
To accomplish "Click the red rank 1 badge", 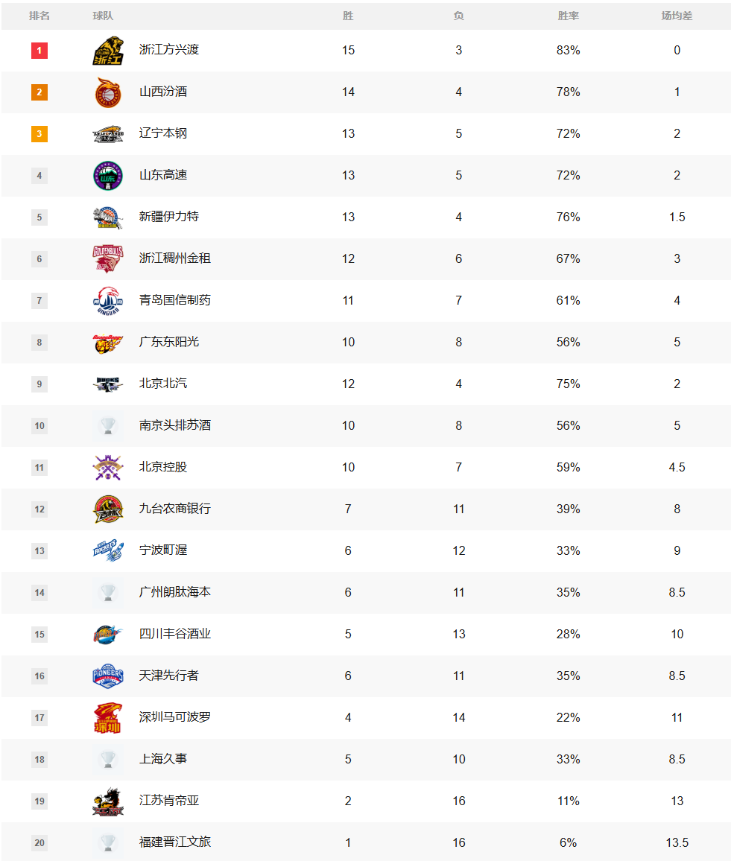I will point(39,51).
